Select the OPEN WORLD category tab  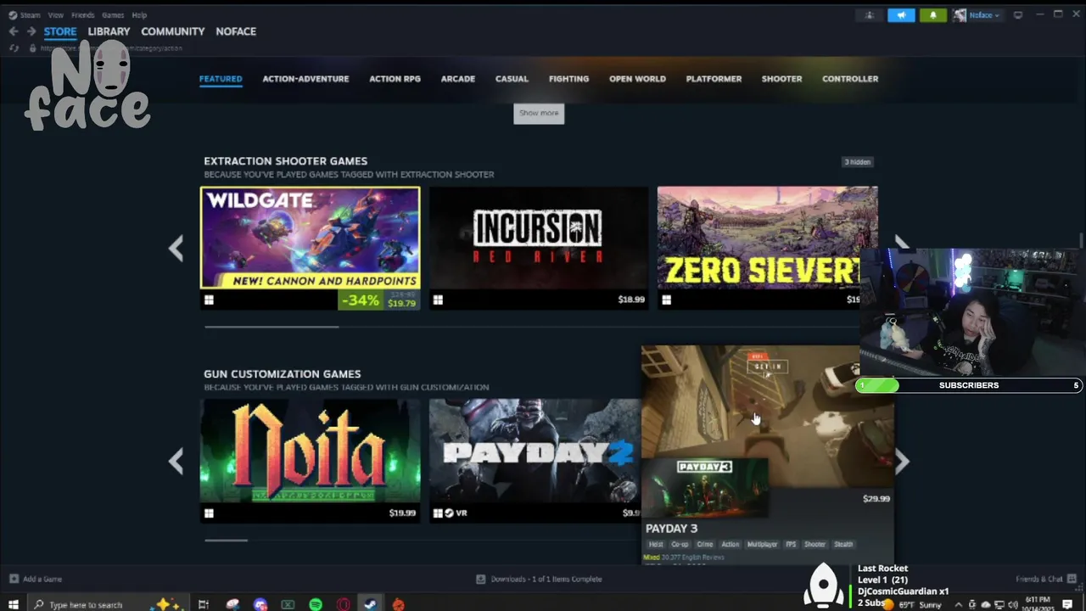coord(637,79)
